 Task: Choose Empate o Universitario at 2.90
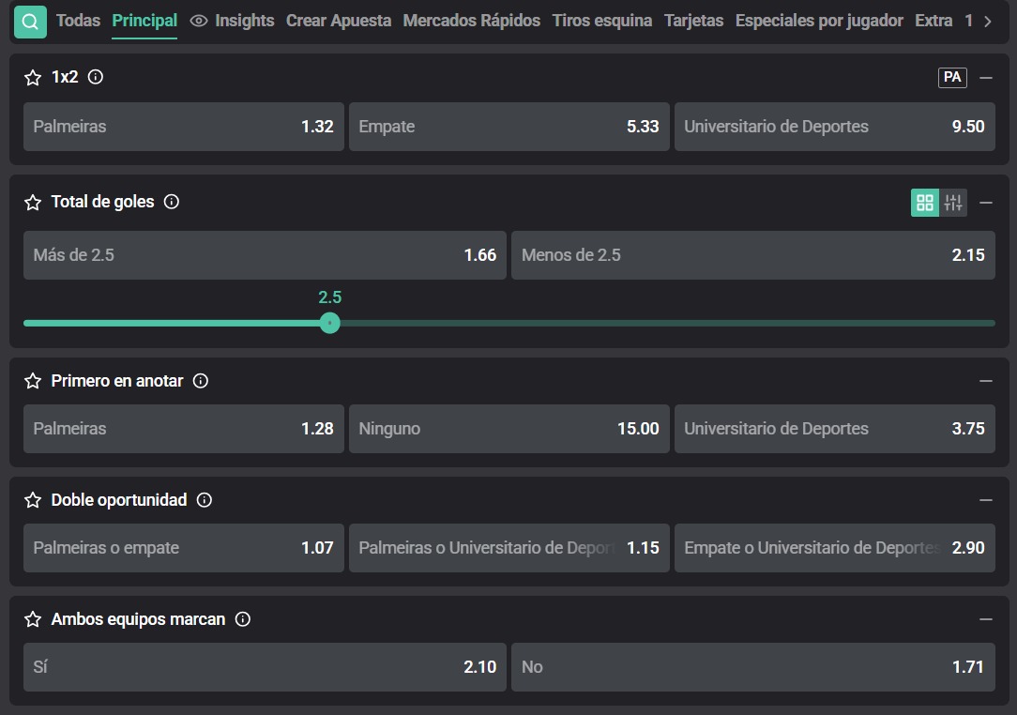point(835,548)
